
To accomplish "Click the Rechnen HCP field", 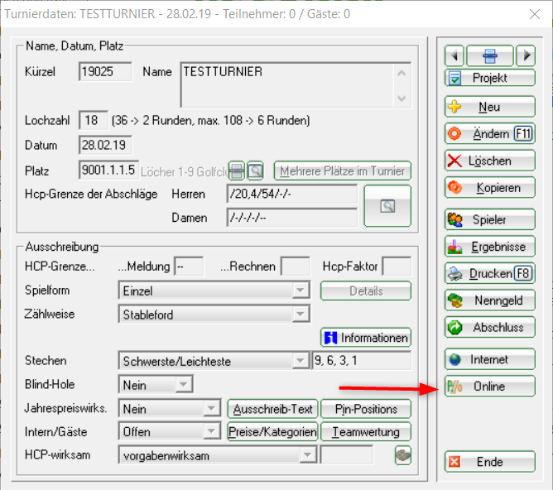I will [296, 267].
